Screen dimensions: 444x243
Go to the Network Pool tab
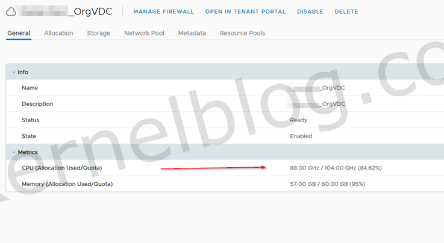click(144, 33)
